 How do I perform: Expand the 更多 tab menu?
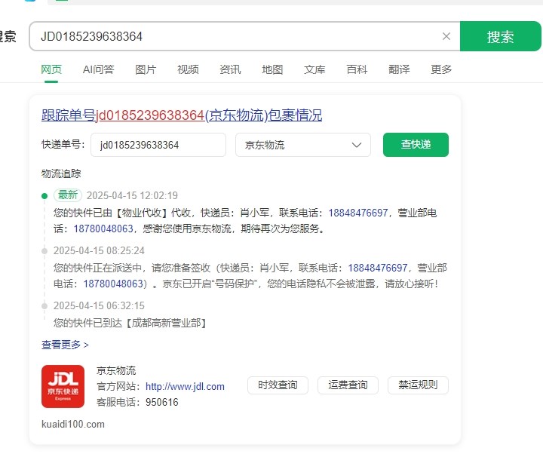pos(441,69)
